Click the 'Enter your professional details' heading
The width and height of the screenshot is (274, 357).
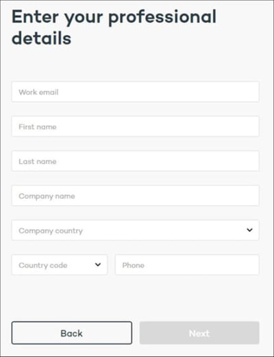pyautogui.click(x=114, y=27)
